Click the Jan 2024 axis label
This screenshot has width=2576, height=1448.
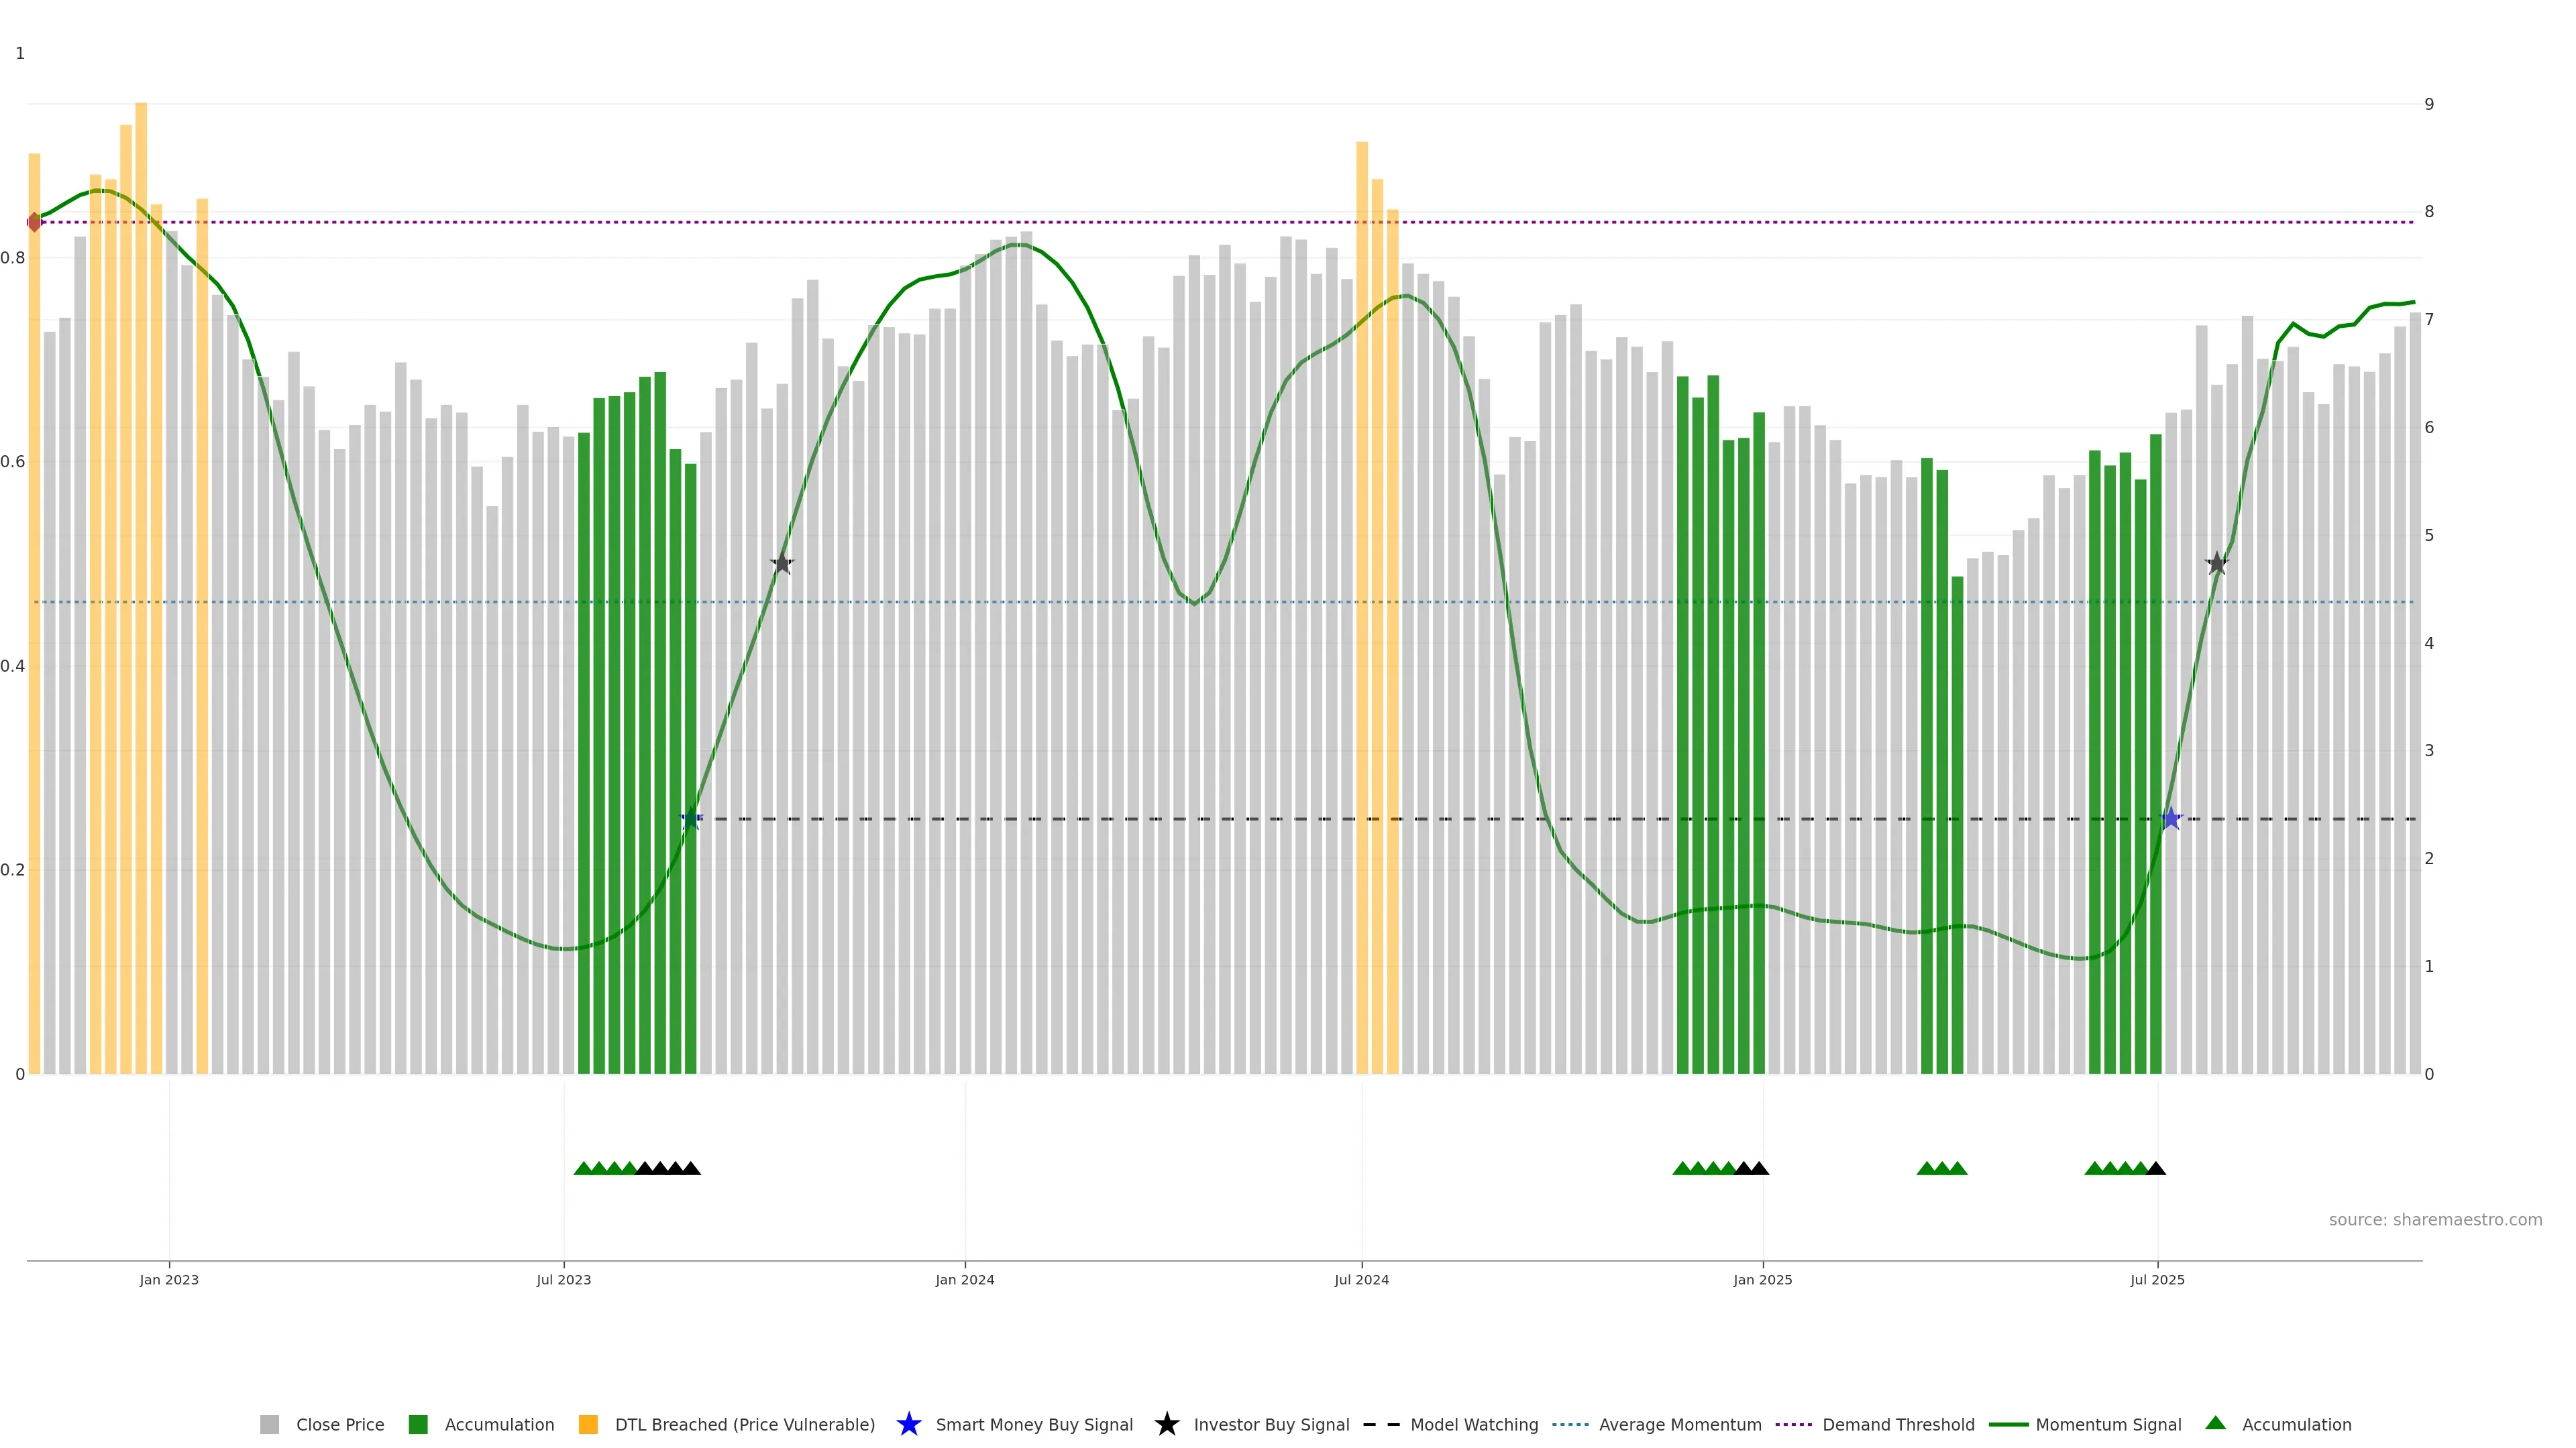pyautogui.click(x=964, y=1279)
